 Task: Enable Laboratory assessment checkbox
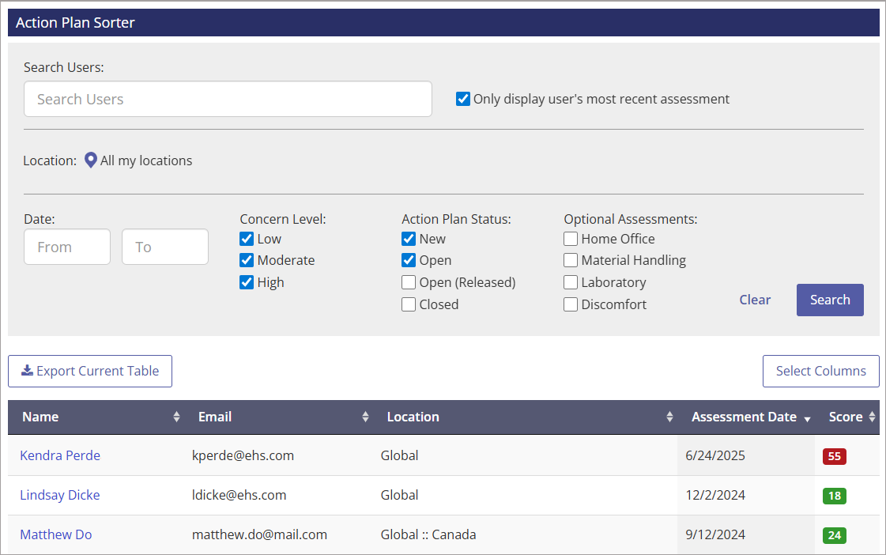click(x=571, y=282)
